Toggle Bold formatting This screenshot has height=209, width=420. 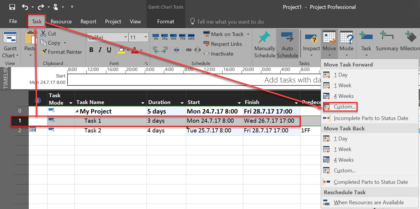(x=91, y=50)
